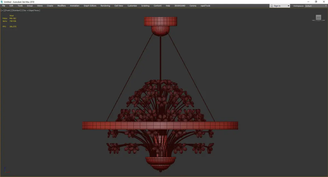This screenshot has width=328, height=177.
Task: Minimize the 3ds Max window
Action: [308, 2]
